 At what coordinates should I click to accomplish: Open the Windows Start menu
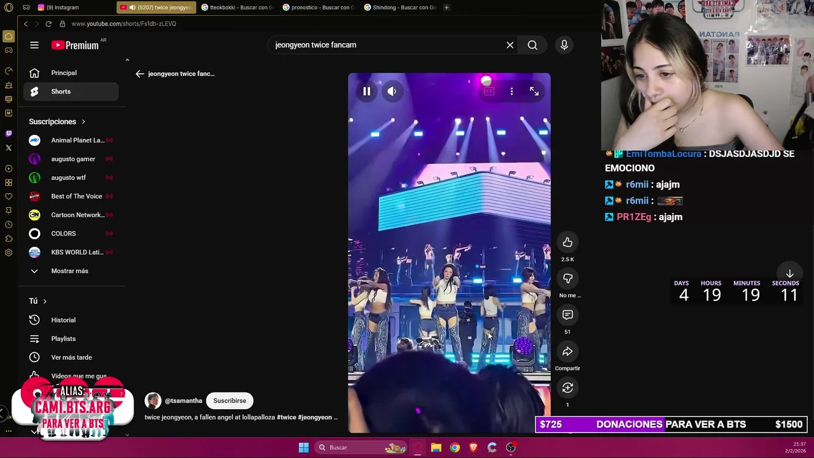[x=303, y=448]
